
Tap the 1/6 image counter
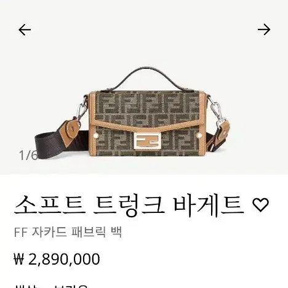(28, 155)
